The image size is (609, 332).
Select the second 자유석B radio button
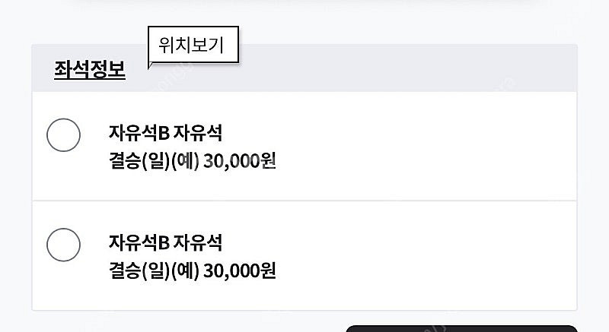pyautogui.click(x=63, y=245)
